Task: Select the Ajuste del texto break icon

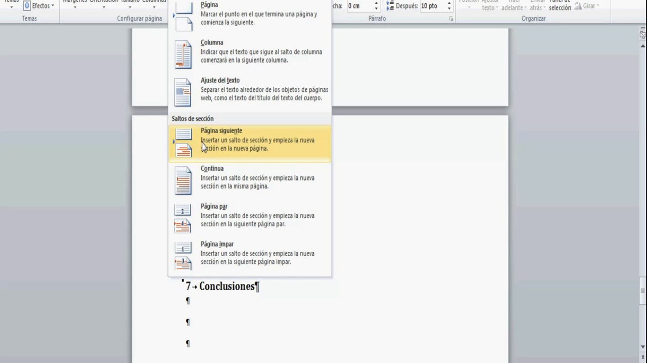Action: pyautogui.click(x=183, y=92)
